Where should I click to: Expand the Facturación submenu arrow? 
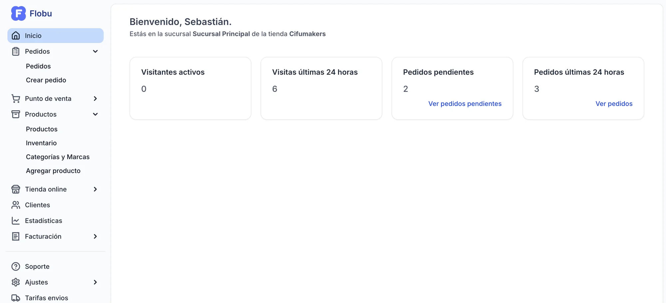point(95,236)
